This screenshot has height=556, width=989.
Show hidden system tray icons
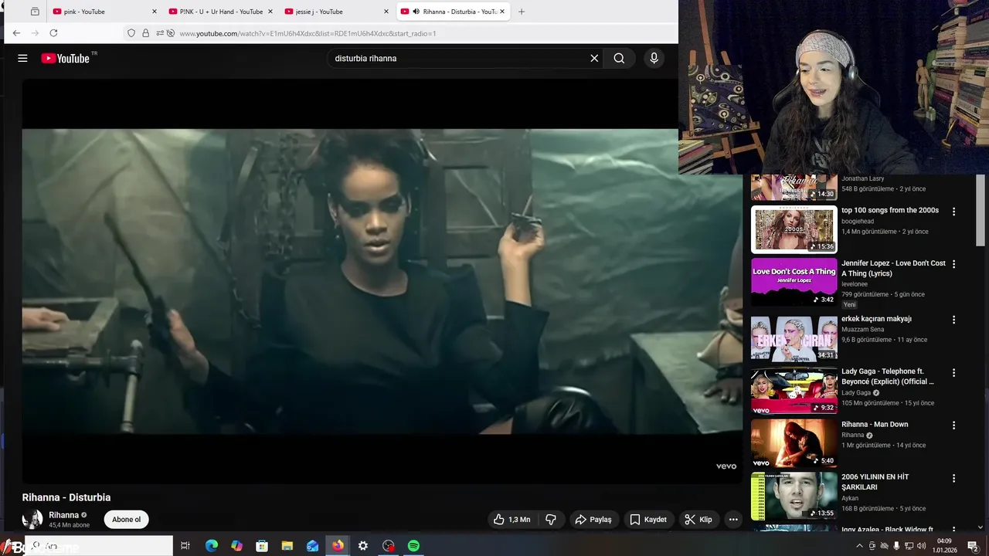click(859, 546)
